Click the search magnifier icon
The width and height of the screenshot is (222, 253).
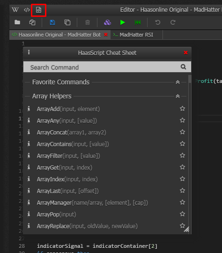[x=183, y=67]
